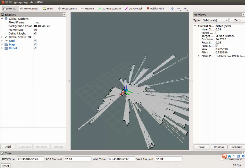Click the Robot folder icon
Image resolution: width=245 pixels, height=168 pixels.
tap(6, 48)
